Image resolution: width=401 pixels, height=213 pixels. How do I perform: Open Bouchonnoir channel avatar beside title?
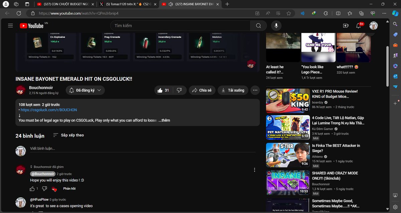coord(20,90)
